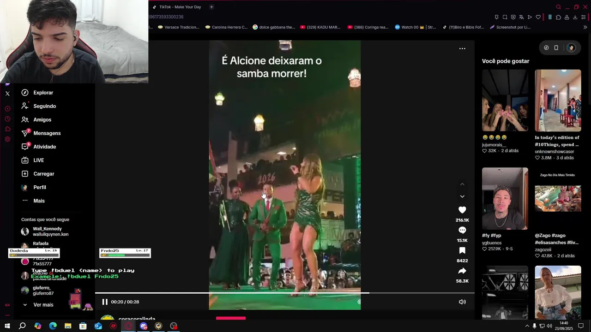
Task: Open Microsoft Edge from the taskbar
Action: point(53,326)
